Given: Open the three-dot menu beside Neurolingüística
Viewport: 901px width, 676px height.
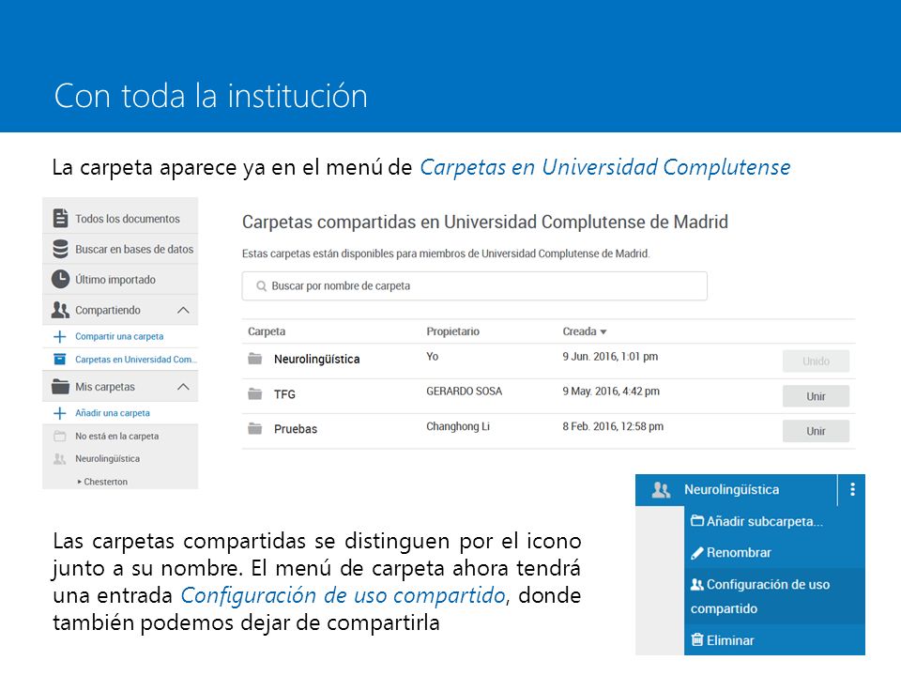Looking at the screenshot, I should click(x=853, y=489).
